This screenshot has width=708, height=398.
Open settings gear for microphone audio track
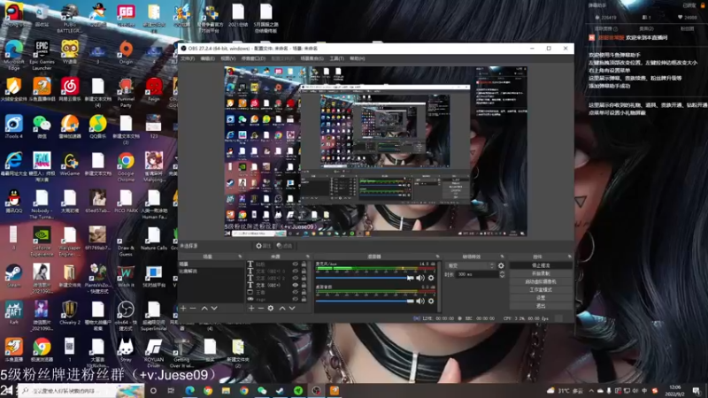[x=431, y=278]
